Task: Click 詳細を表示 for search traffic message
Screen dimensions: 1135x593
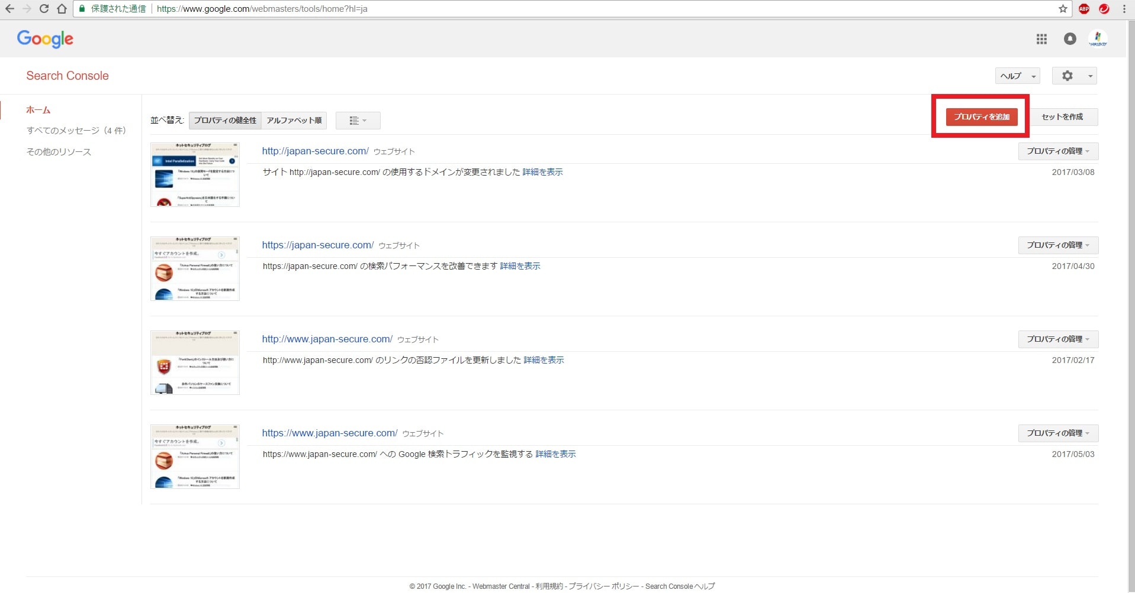Action: click(555, 454)
